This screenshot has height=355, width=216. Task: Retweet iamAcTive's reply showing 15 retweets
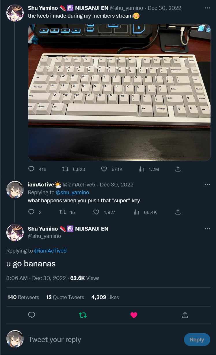coord(62,212)
